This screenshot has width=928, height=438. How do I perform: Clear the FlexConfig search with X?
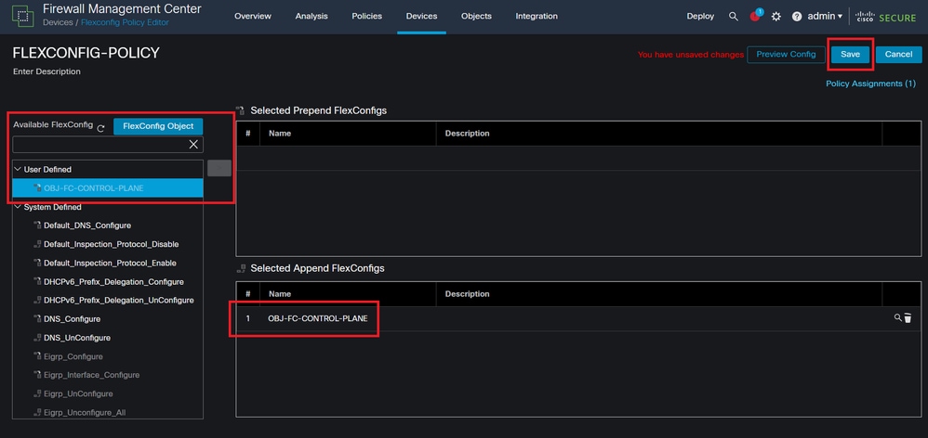(x=193, y=145)
